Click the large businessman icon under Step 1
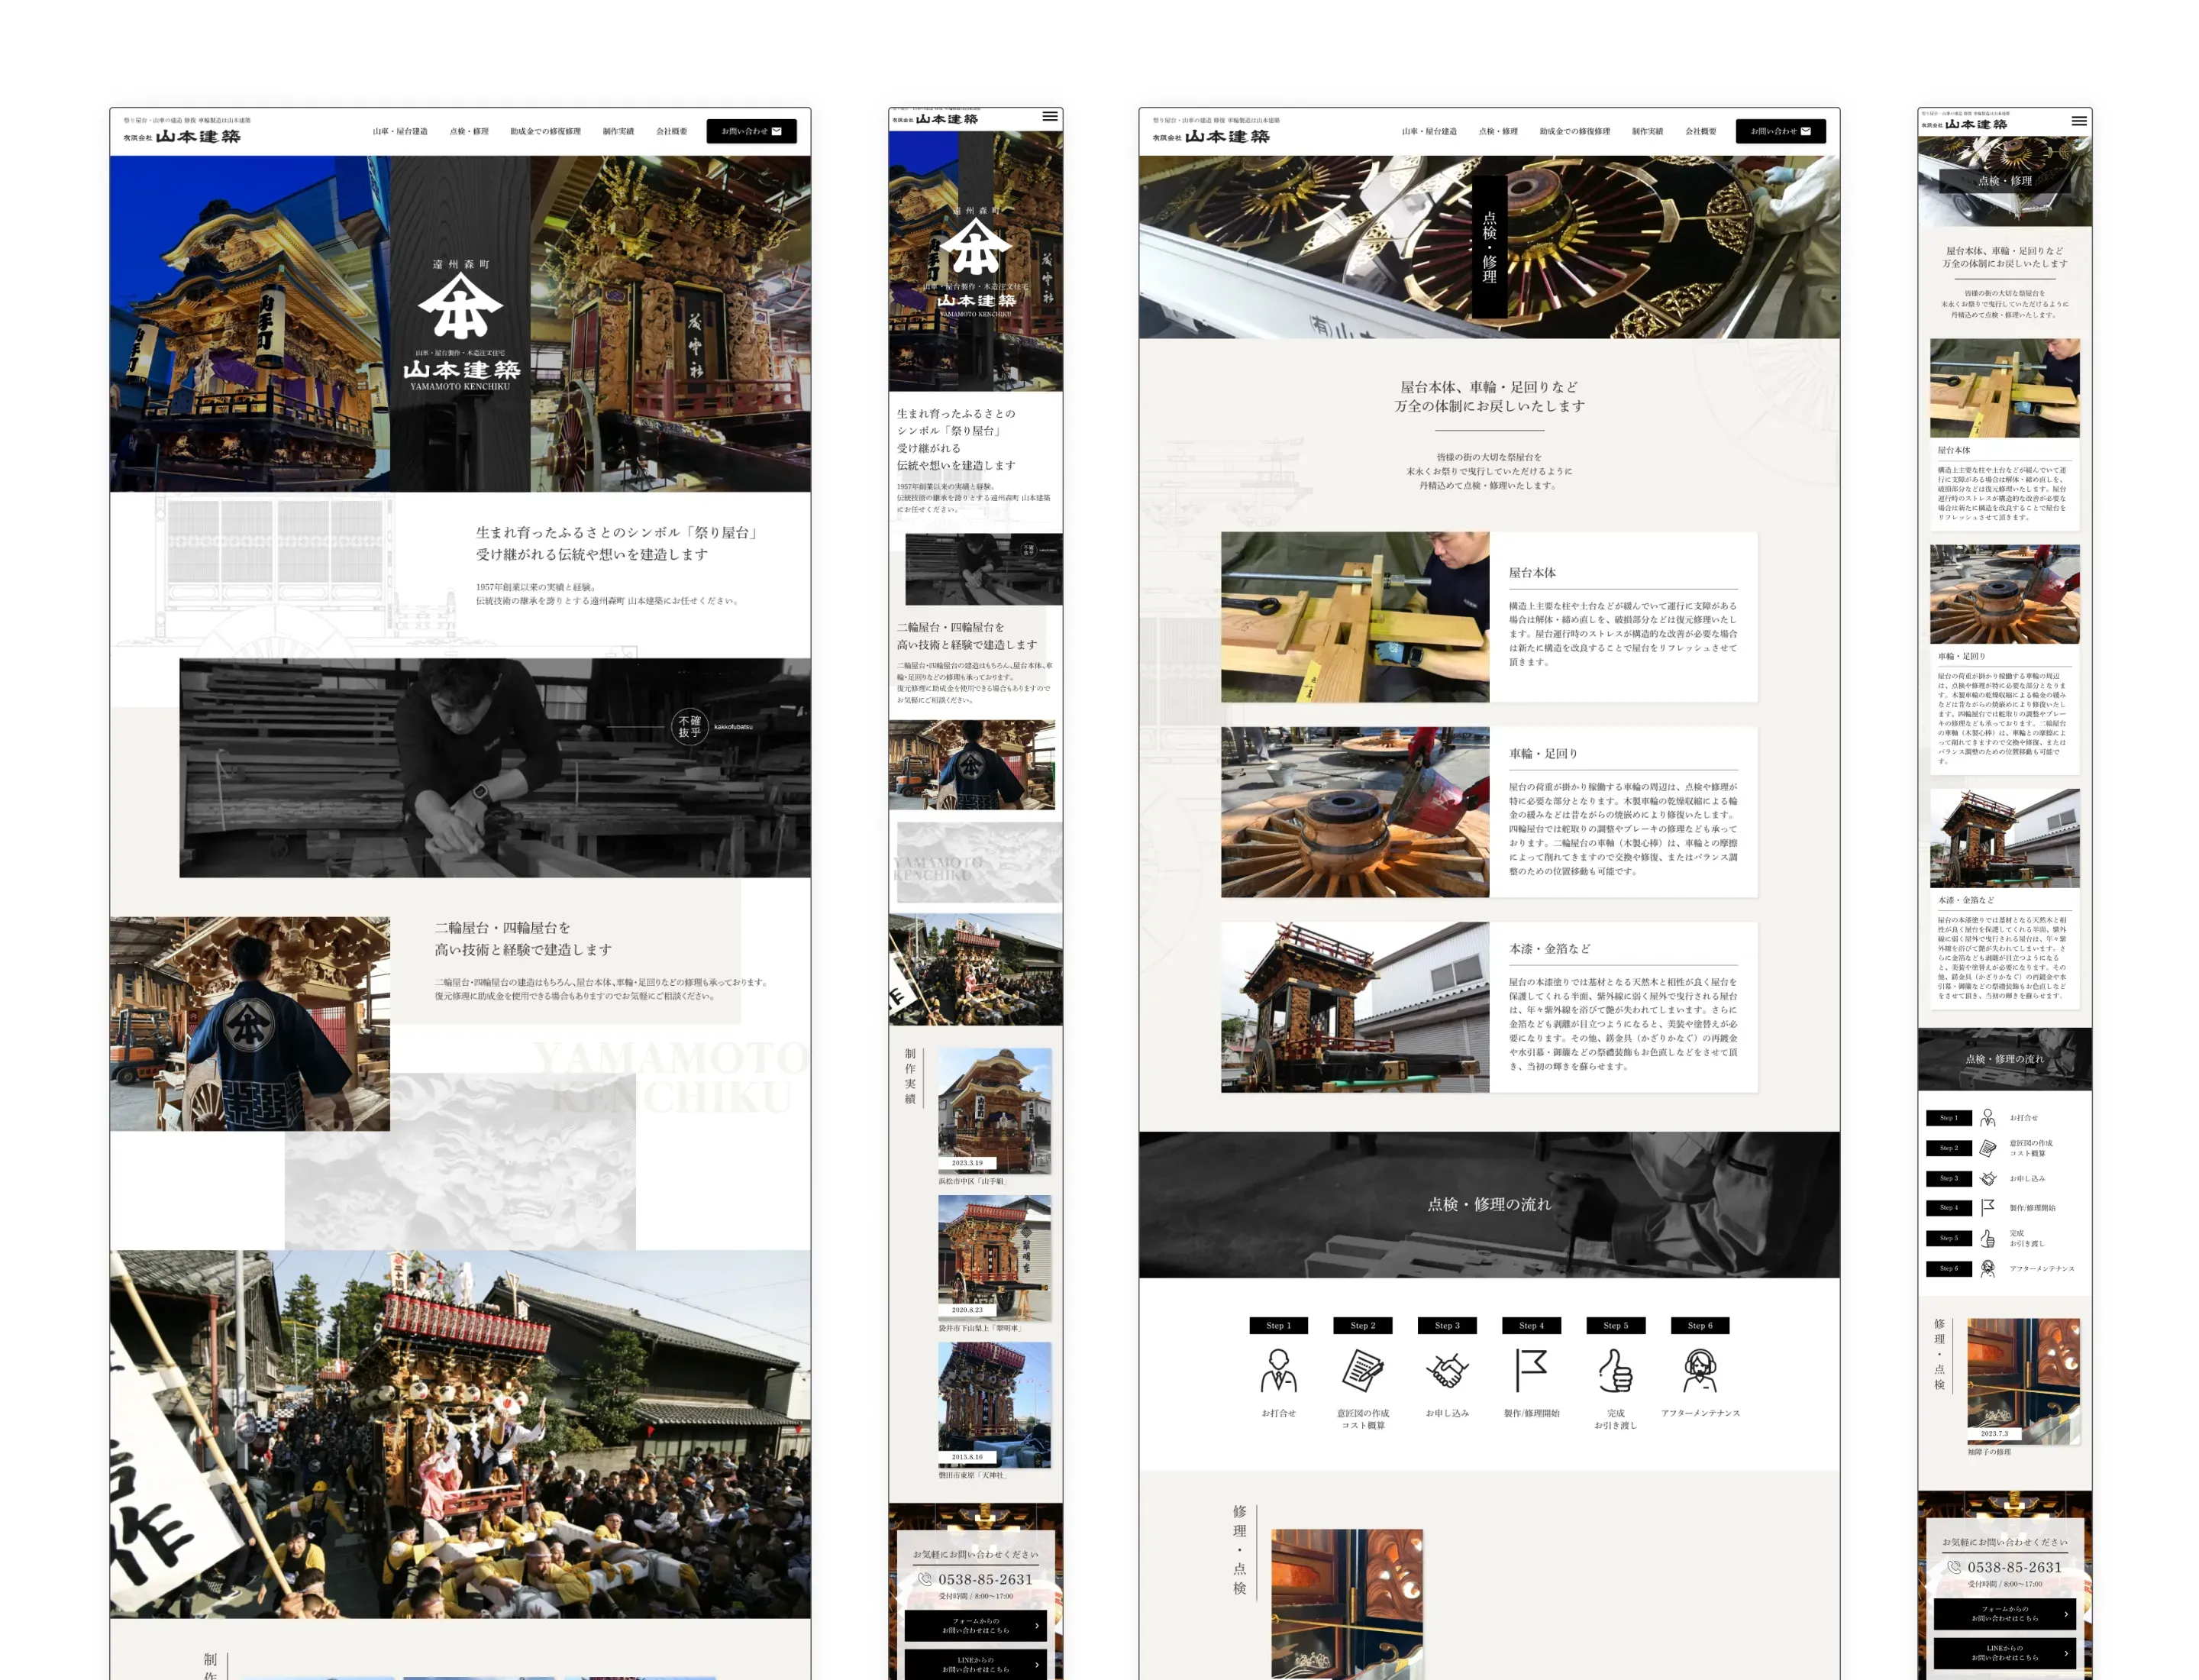This screenshot has height=1680, width=2199. point(1278,1370)
